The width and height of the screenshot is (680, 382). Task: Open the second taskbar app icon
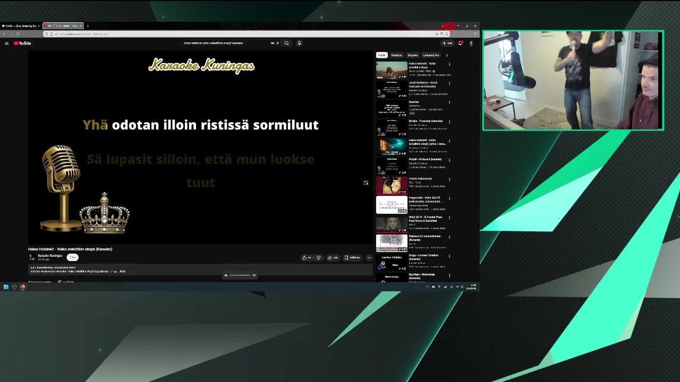coord(14,287)
